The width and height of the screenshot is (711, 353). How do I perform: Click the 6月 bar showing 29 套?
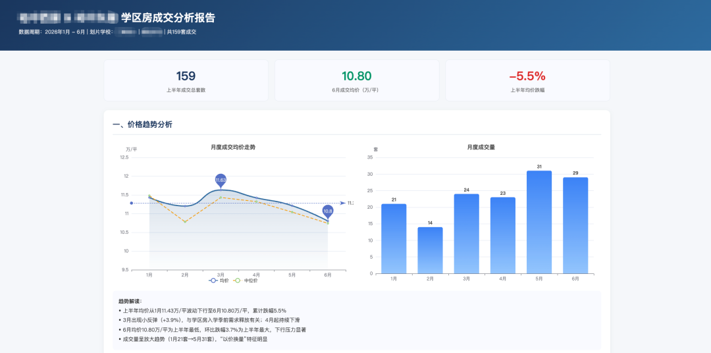coord(575,225)
